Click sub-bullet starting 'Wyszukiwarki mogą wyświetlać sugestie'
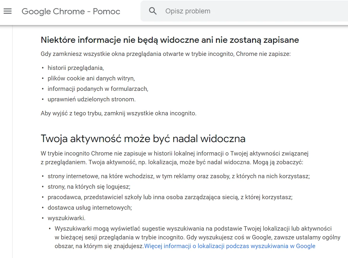Viewport: 348px width, 258px height. coord(197,237)
